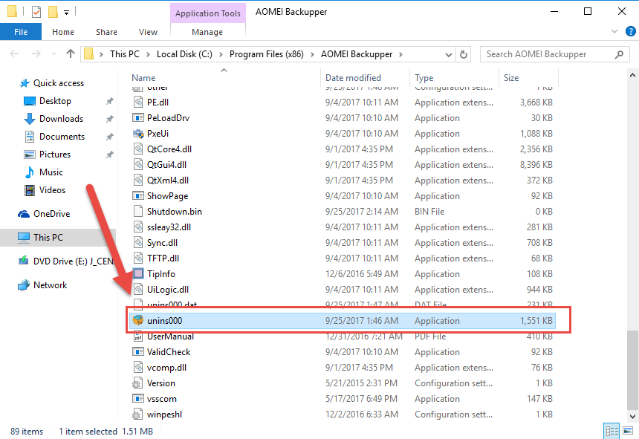This screenshot has height=439, width=639.
Task: Expand the ribbon with the chevron arrow
Action: click(615, 30)
